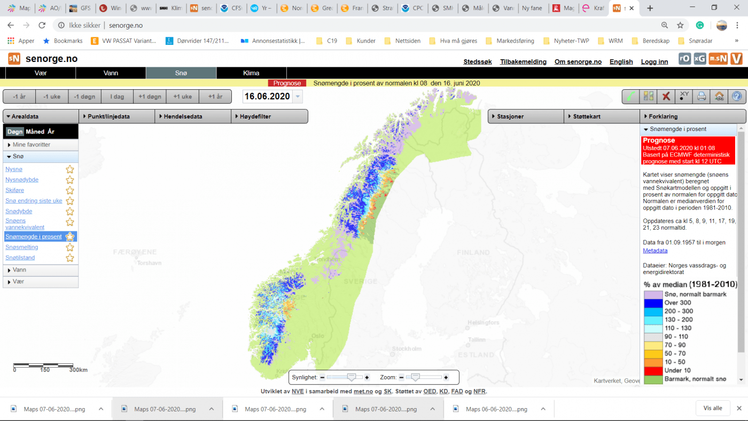Screen dimensions: 748x421
Task: Print the map with the printer icon
Action: pos(702,96)
